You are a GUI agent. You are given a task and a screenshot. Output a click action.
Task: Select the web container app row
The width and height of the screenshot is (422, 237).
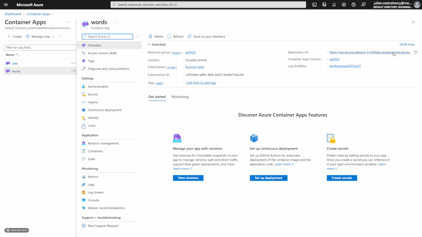click(x=40, y=63)
